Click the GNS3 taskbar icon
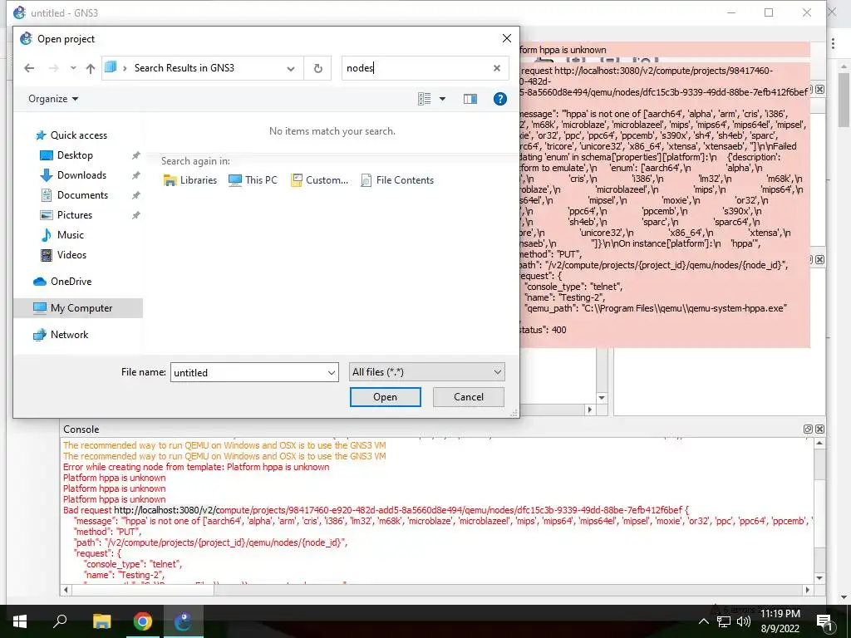851x638 pixels. click(183, 621)
